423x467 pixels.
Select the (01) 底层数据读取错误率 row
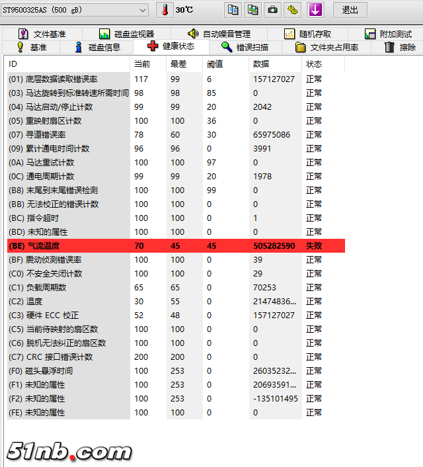[x=176, y=79]
